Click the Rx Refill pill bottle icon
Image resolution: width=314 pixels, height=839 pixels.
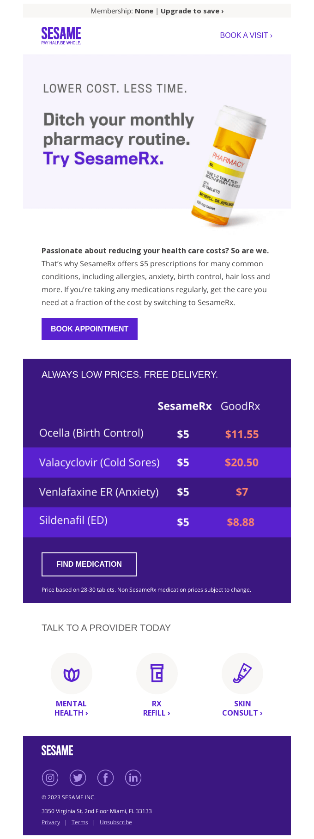[x=157, y=674]
